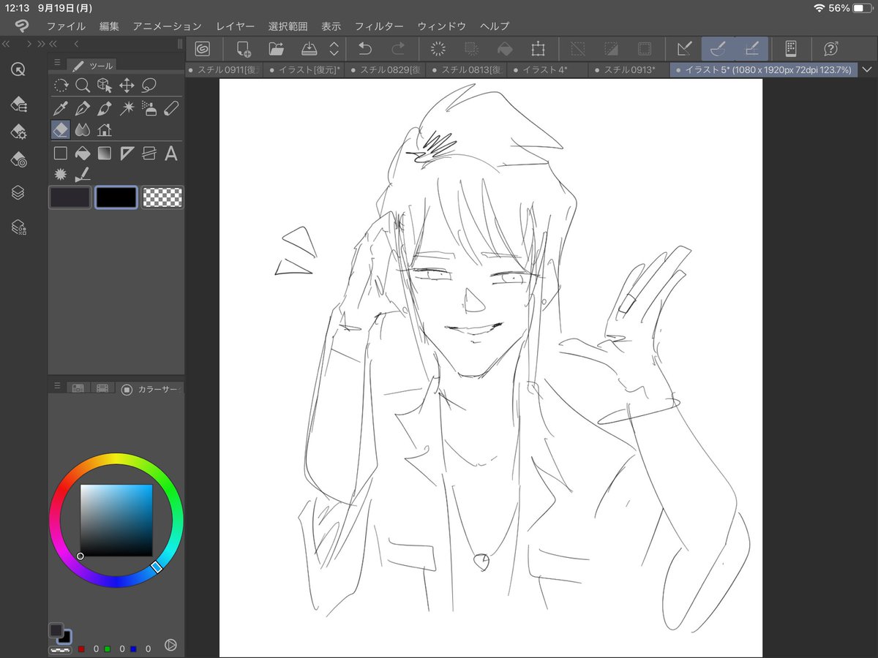Open the 表示 menu

331,26
